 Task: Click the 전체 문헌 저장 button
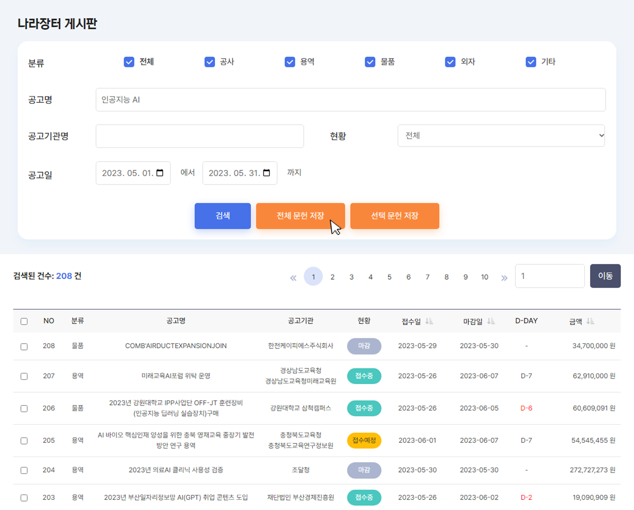(x=301, y=216)
